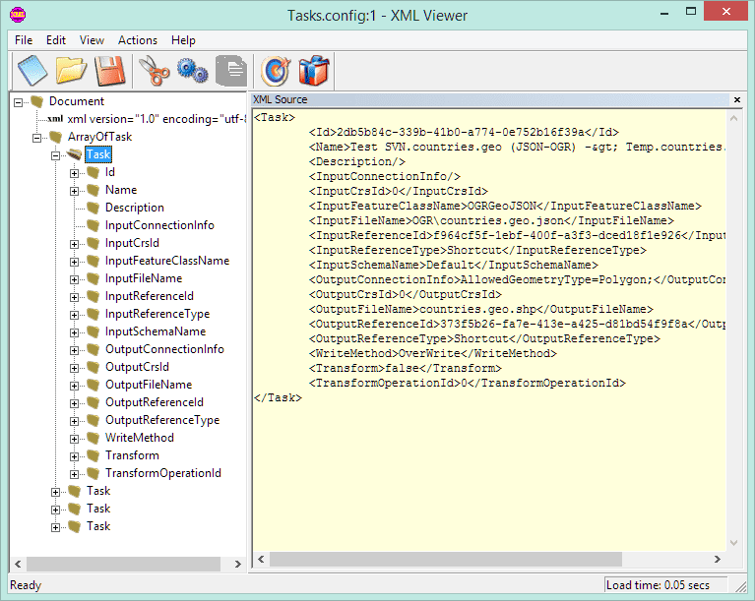Screen dimensions: 755x601
Task: Click the gift box toolbar icon
Action: [x=314, y=71]
